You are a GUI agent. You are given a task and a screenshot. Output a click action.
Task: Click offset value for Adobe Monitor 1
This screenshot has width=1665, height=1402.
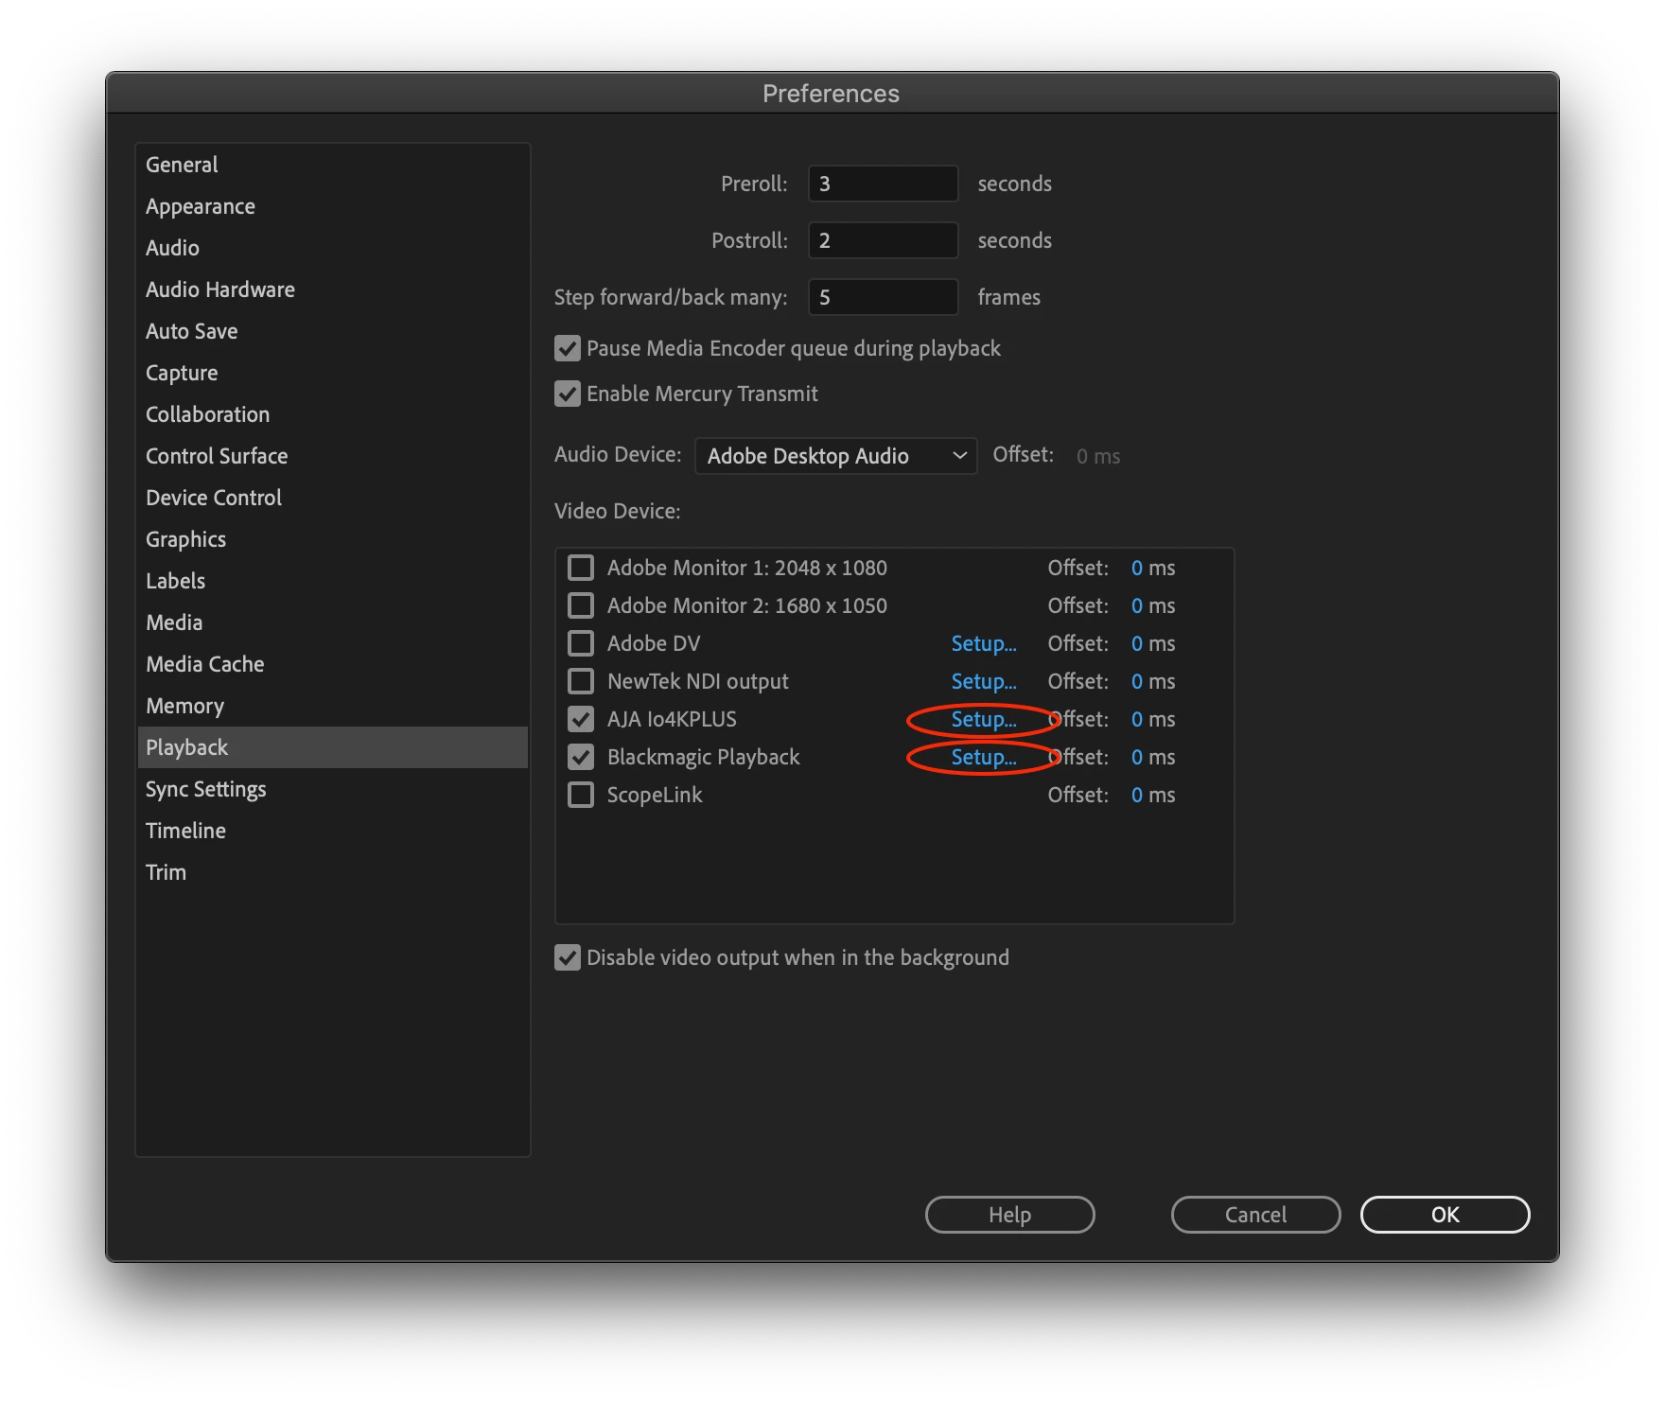[1137, 568]
